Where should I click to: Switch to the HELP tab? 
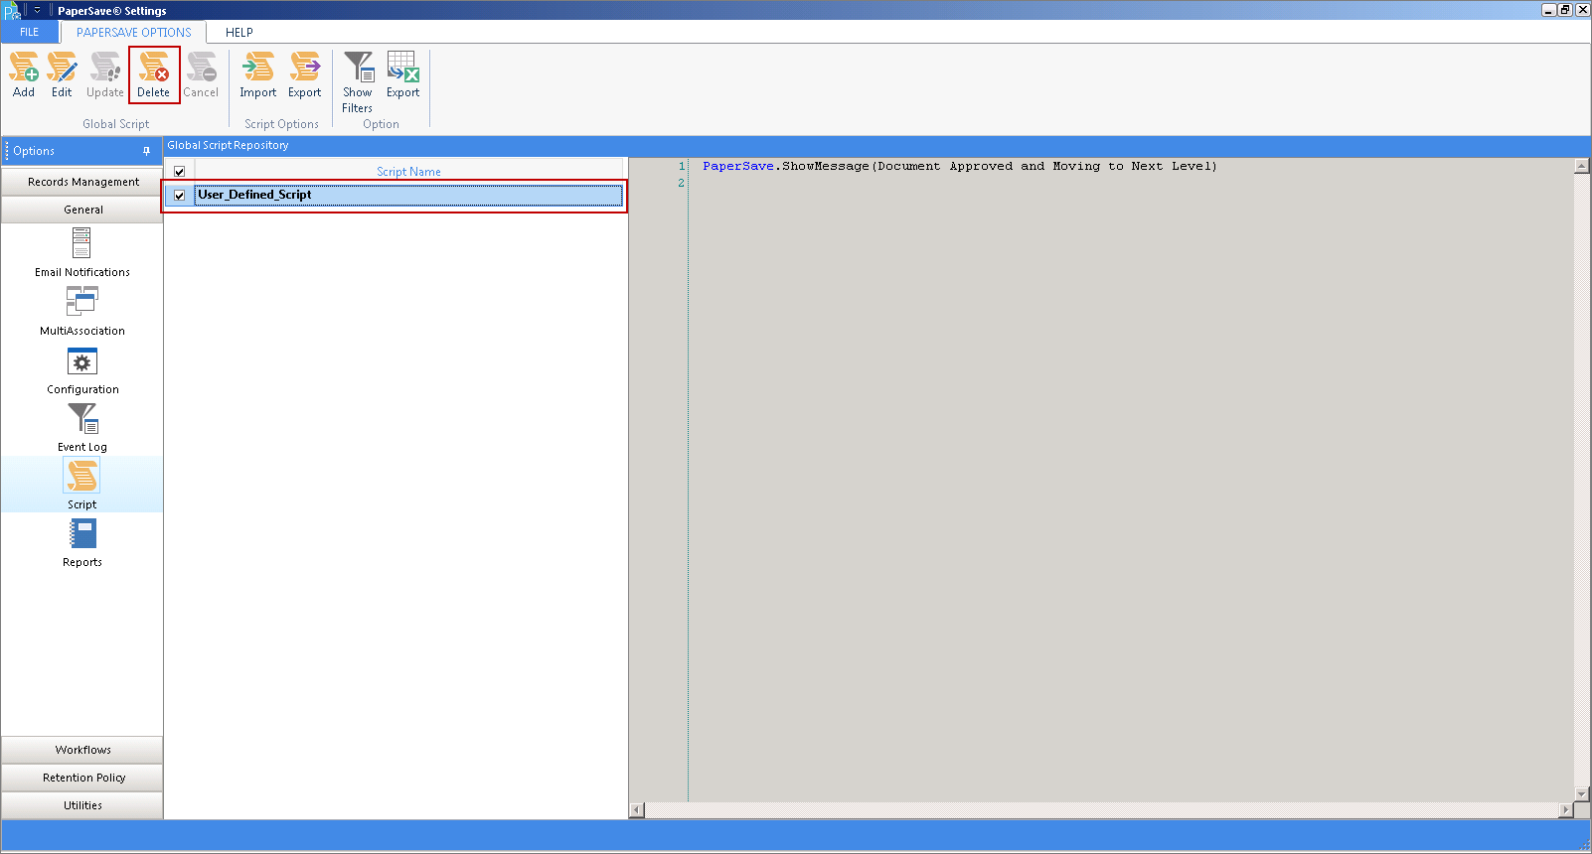coord(239,32)
